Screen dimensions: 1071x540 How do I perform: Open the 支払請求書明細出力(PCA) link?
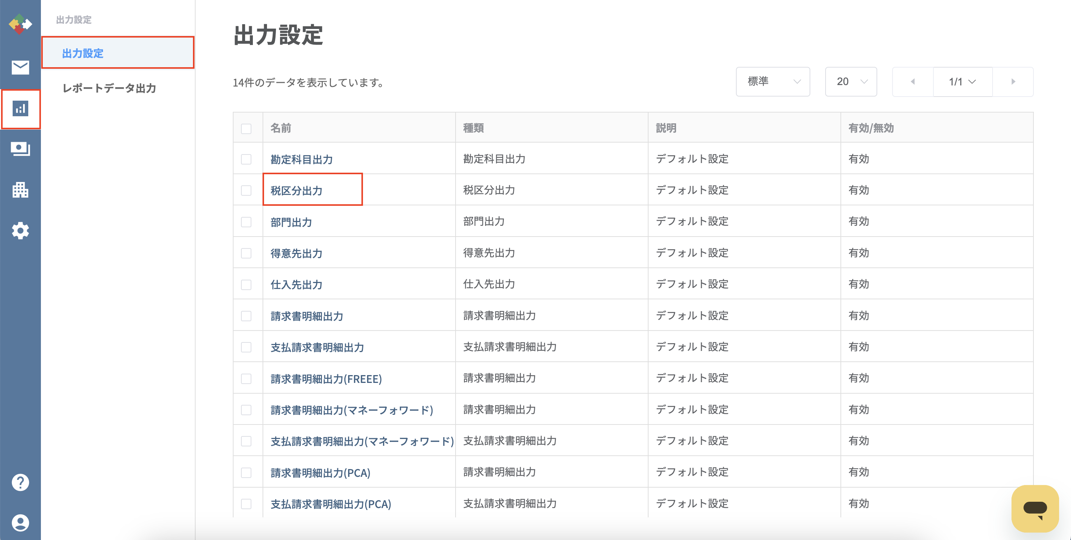coord(331,504)
